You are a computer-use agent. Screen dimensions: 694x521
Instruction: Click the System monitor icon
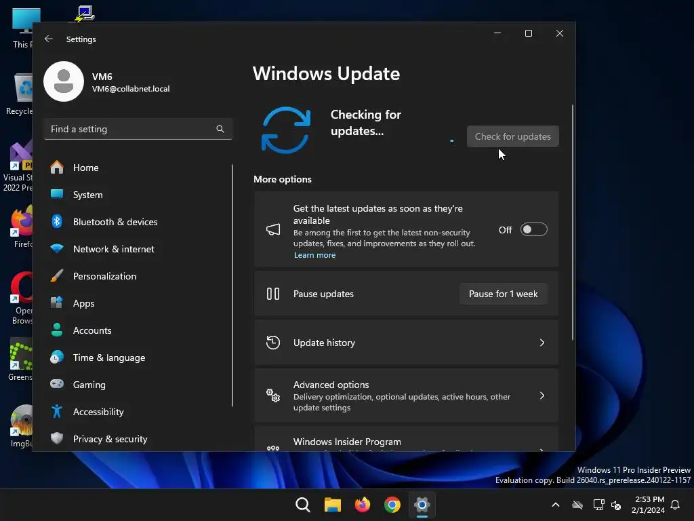pyautogui.click(x=57, y=194)
